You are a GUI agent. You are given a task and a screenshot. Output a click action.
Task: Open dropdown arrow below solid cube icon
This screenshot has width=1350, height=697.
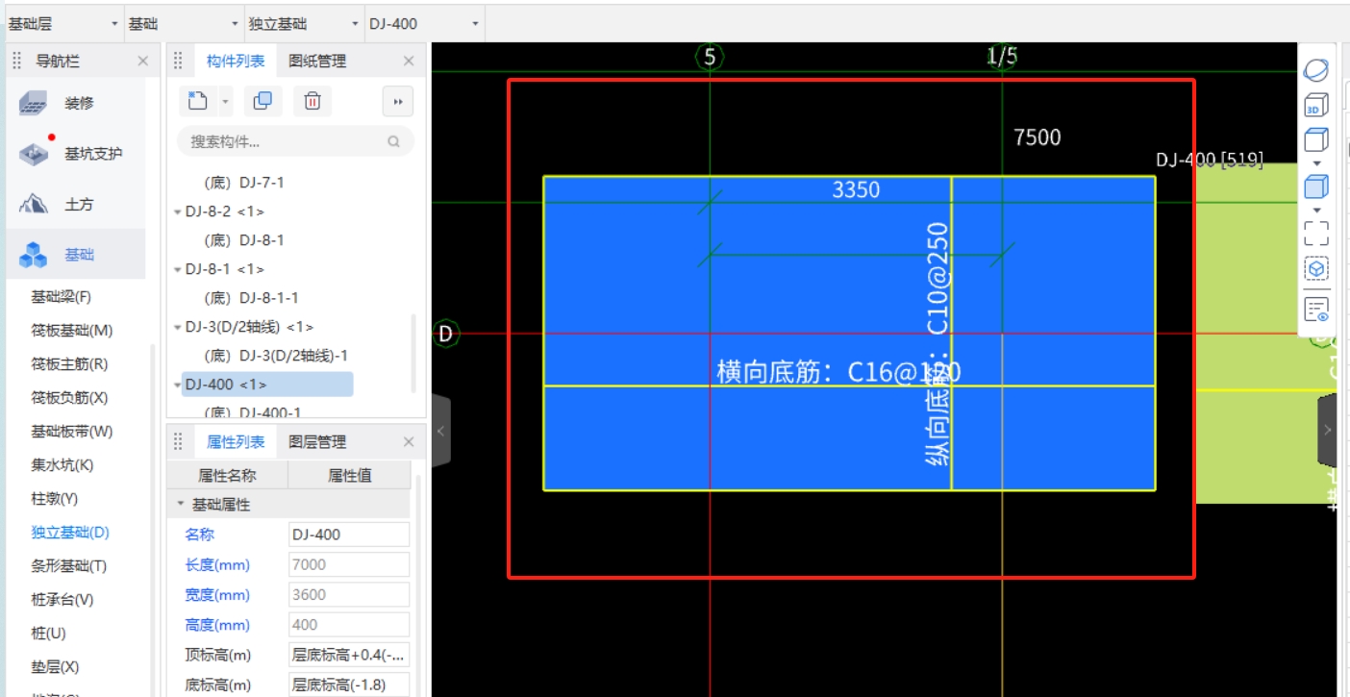coord(1316,210)
